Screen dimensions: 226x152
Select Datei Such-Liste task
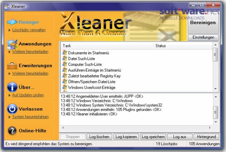click(x=82, y=59)
